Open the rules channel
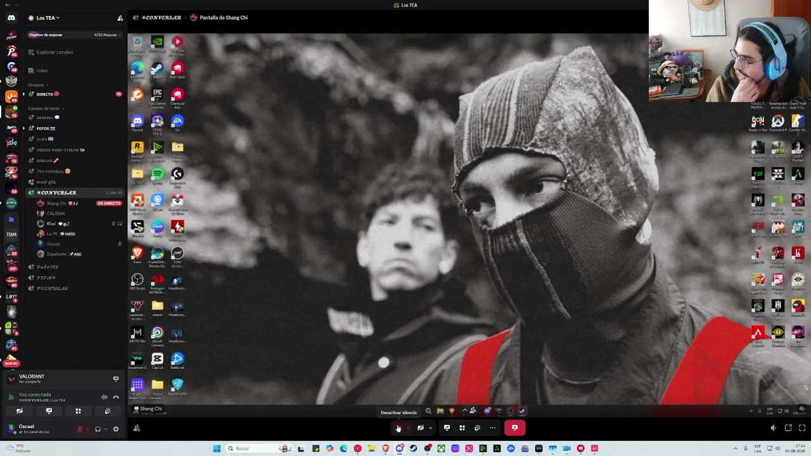Viewport: 811px width, 456px height. [x=75, y=70]
